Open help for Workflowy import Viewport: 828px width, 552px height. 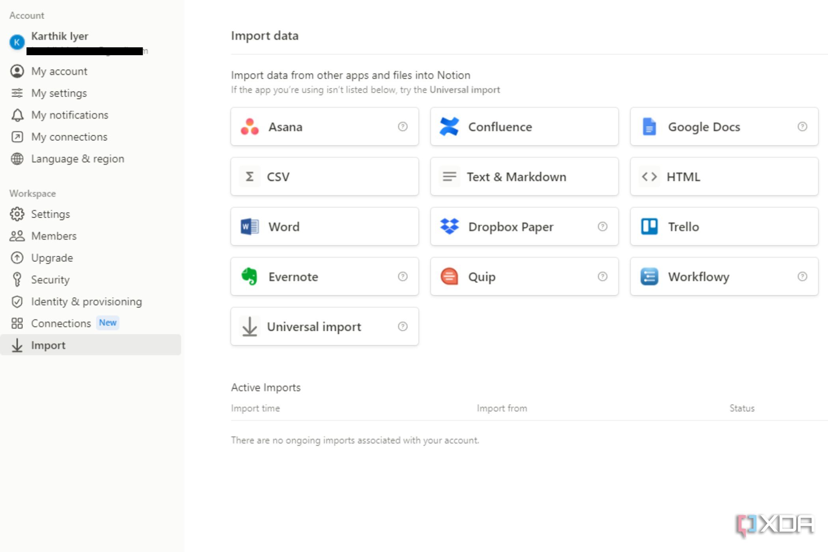click(802, 276)
